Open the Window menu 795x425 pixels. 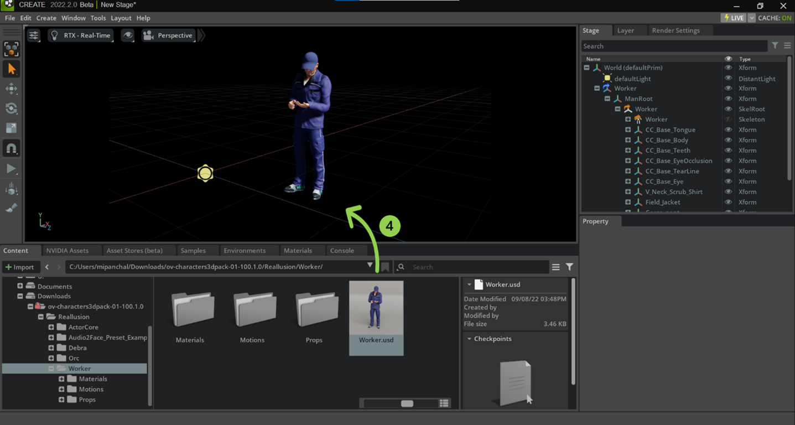click(74, 18)
